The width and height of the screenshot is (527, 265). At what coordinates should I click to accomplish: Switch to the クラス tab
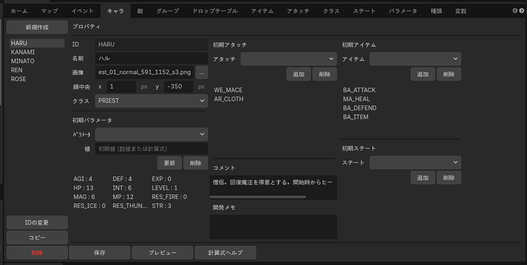coord(331,11)
